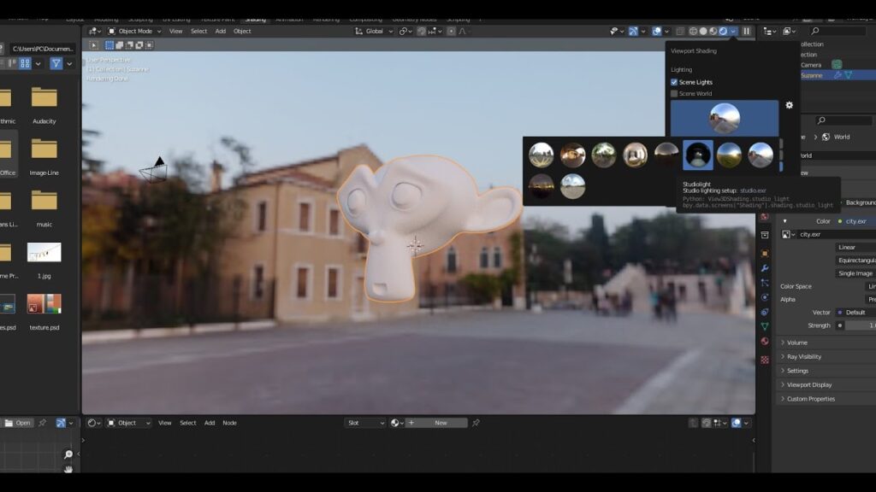Screen dimensions: 876x492
Task: Select the first HDRI sphere in top row
Action: [x=541, y=155]
